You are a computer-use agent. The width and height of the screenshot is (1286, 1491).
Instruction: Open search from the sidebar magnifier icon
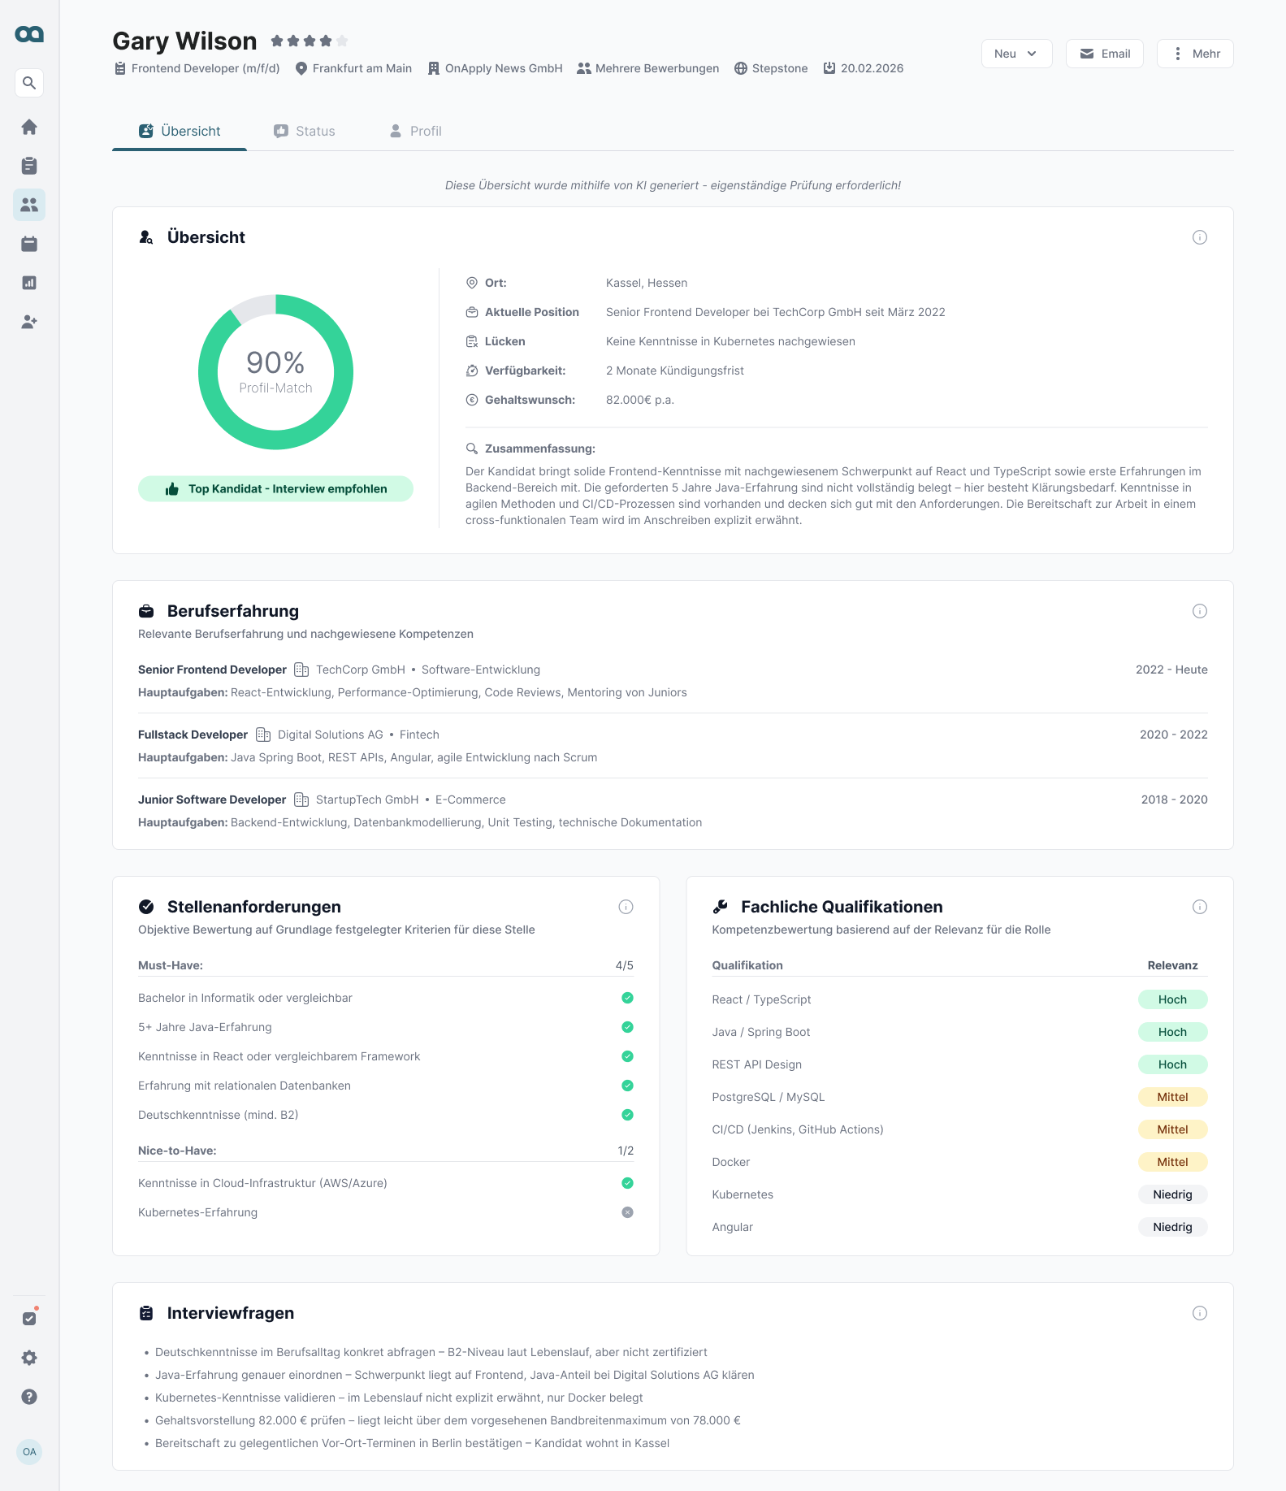tap(29, 83)
